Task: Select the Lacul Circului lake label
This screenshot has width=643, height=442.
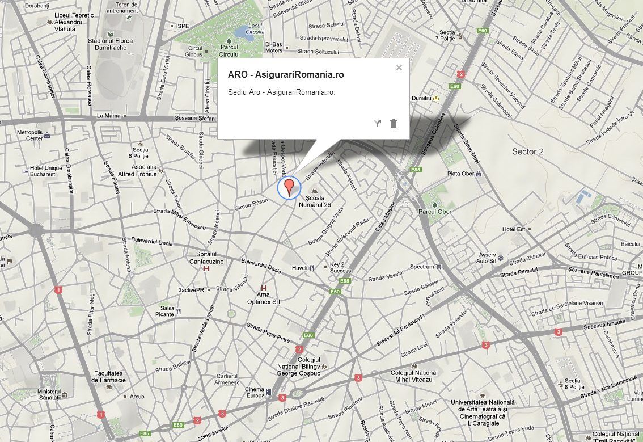Action: tap(255, 29)
